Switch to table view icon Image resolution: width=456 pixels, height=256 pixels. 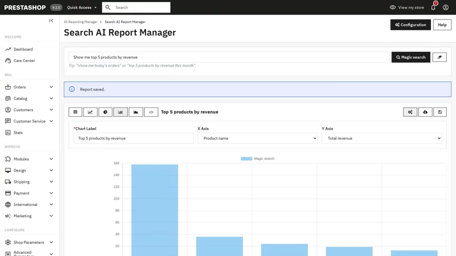tap(75, 112)
